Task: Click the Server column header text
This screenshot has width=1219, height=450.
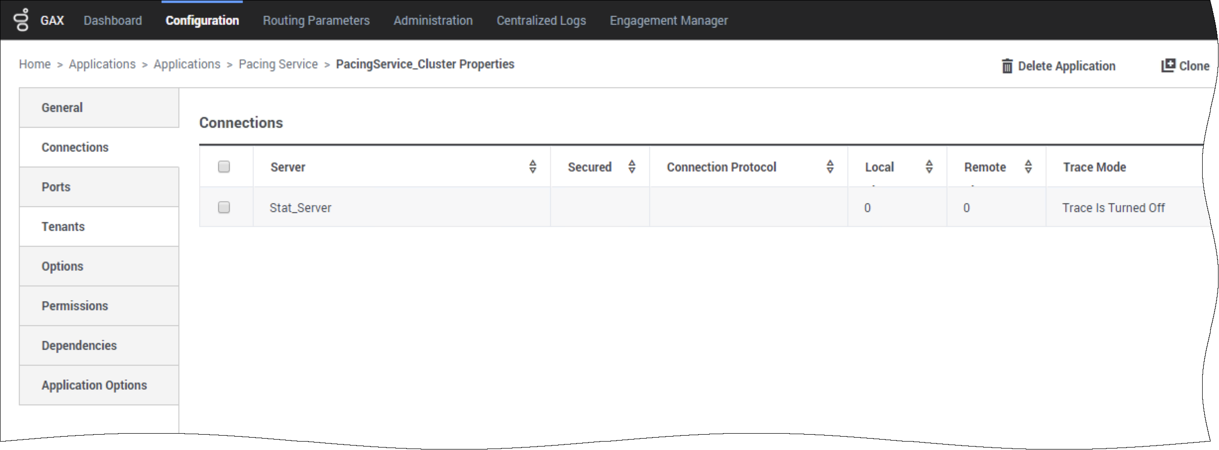Action: [288, 167]
